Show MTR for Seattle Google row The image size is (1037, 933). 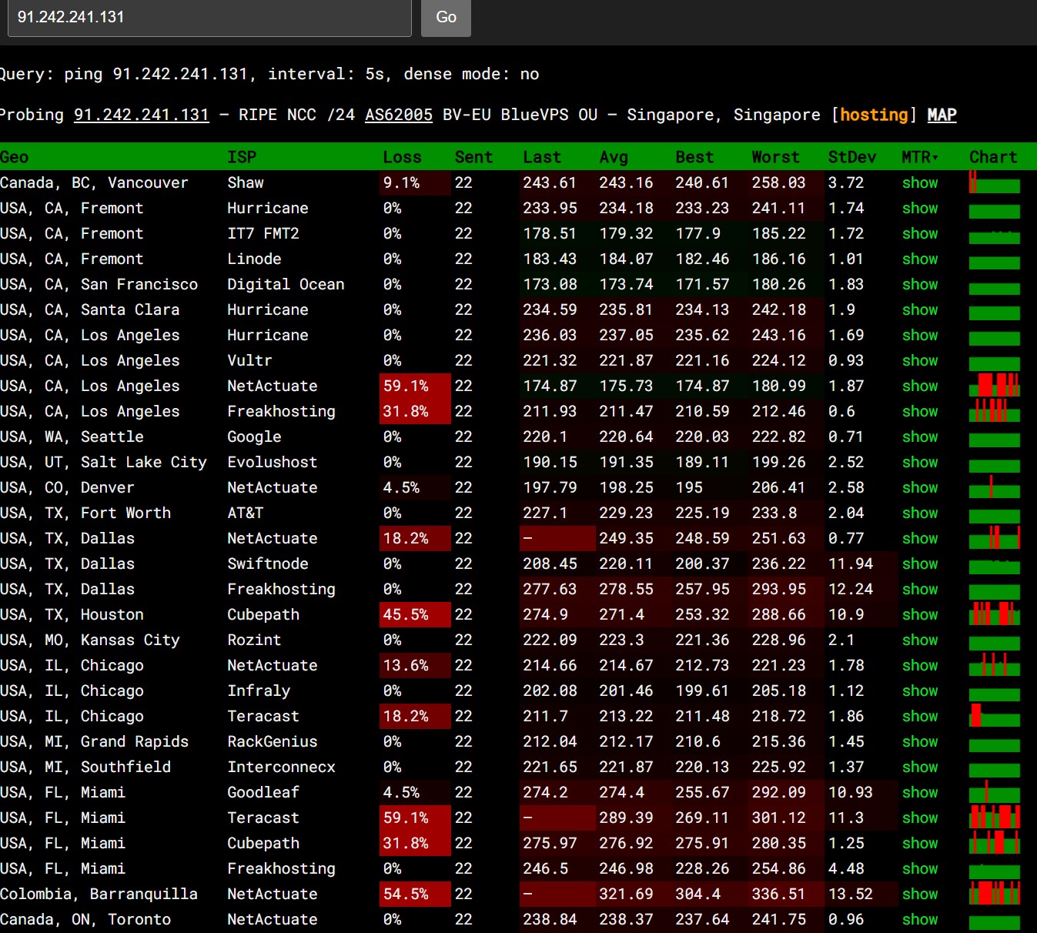pos(920,436)
